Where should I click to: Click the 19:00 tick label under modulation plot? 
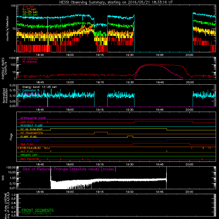(x=70, y=110)
